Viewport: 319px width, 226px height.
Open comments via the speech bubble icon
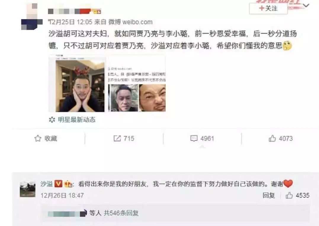[194, 138]
